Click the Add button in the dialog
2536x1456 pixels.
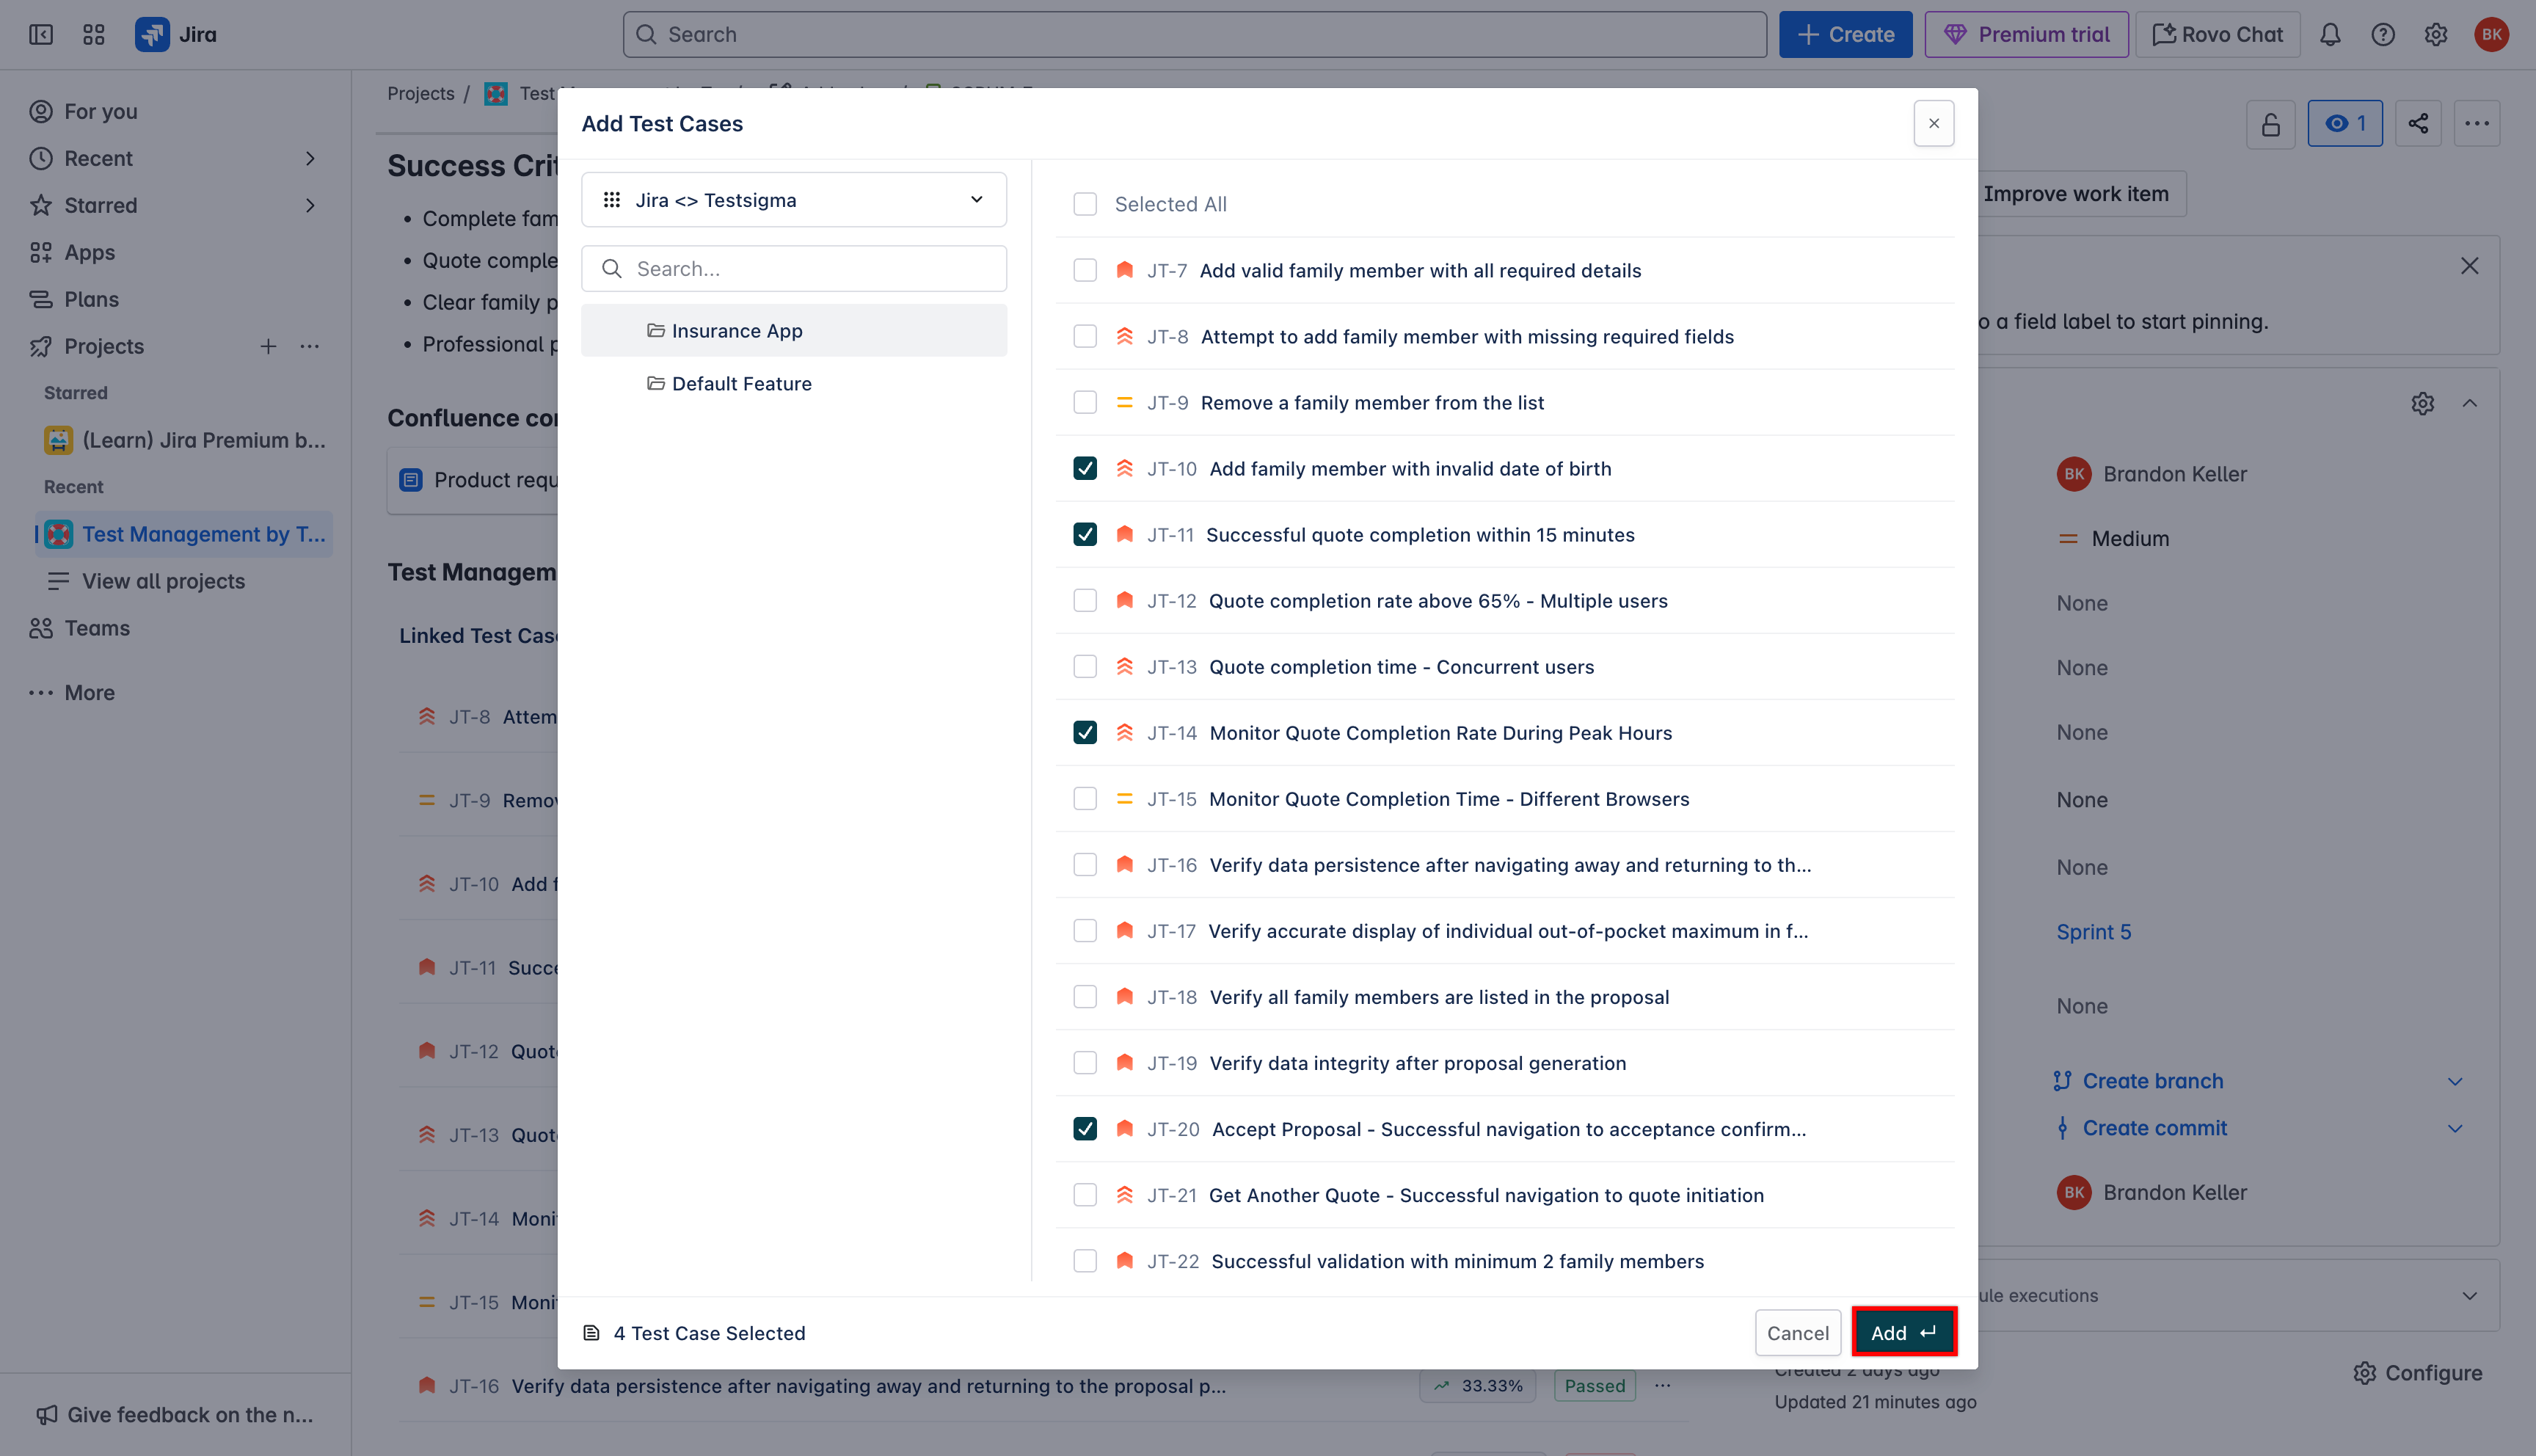(x=1903, y=1332)
